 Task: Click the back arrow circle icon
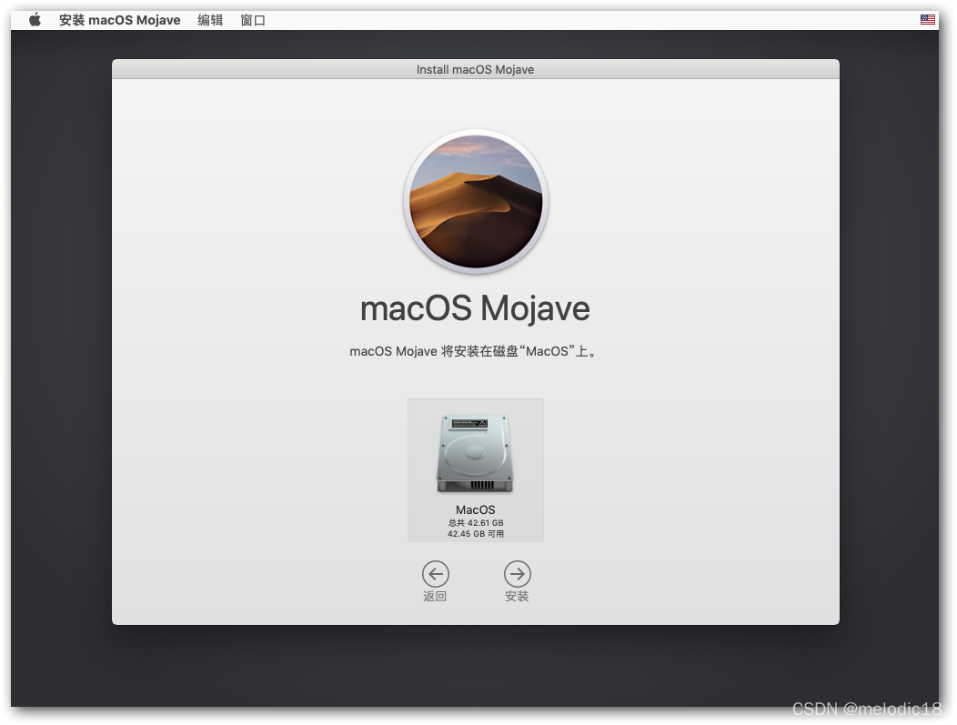pos(435,574)
